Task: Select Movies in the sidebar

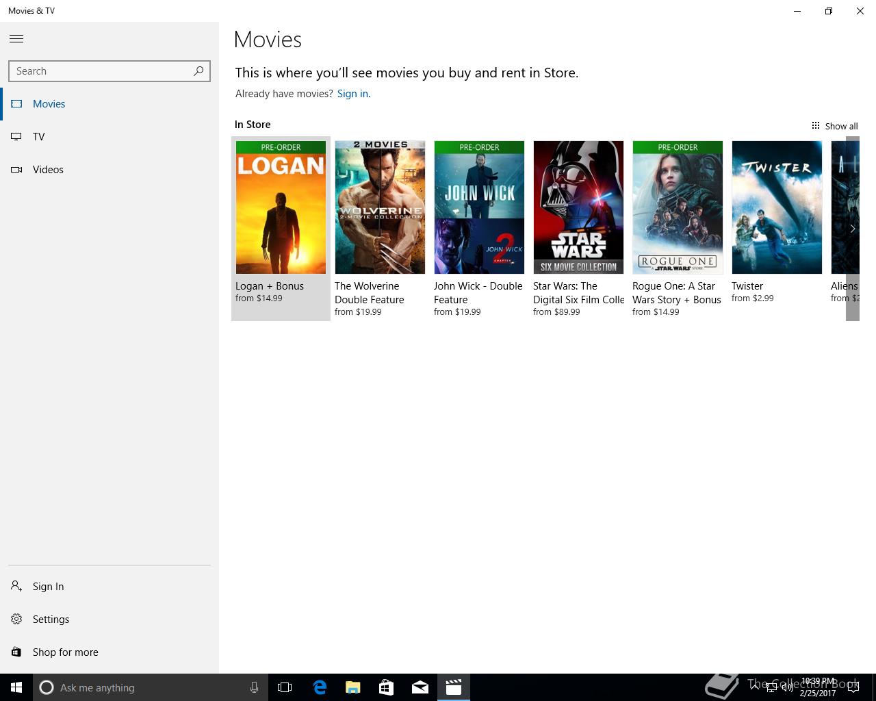Action: [109, 104]
